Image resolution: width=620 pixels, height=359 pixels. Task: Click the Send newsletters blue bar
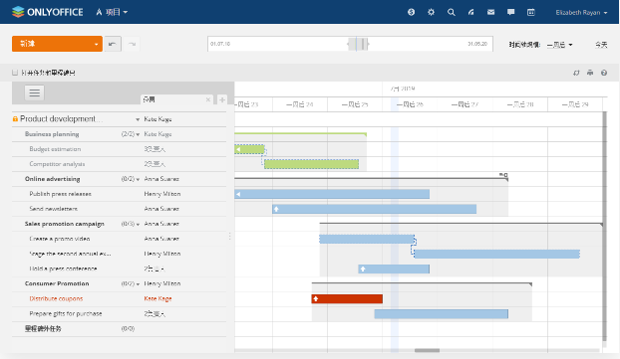pyautogui.click(x=375, y=209)
